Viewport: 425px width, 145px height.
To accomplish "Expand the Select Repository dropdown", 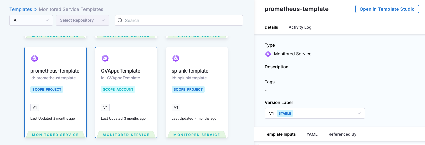I will click(x=82, y=20).
